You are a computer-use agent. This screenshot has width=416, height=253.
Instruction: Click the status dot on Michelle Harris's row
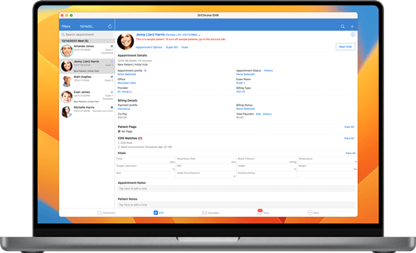112,107
